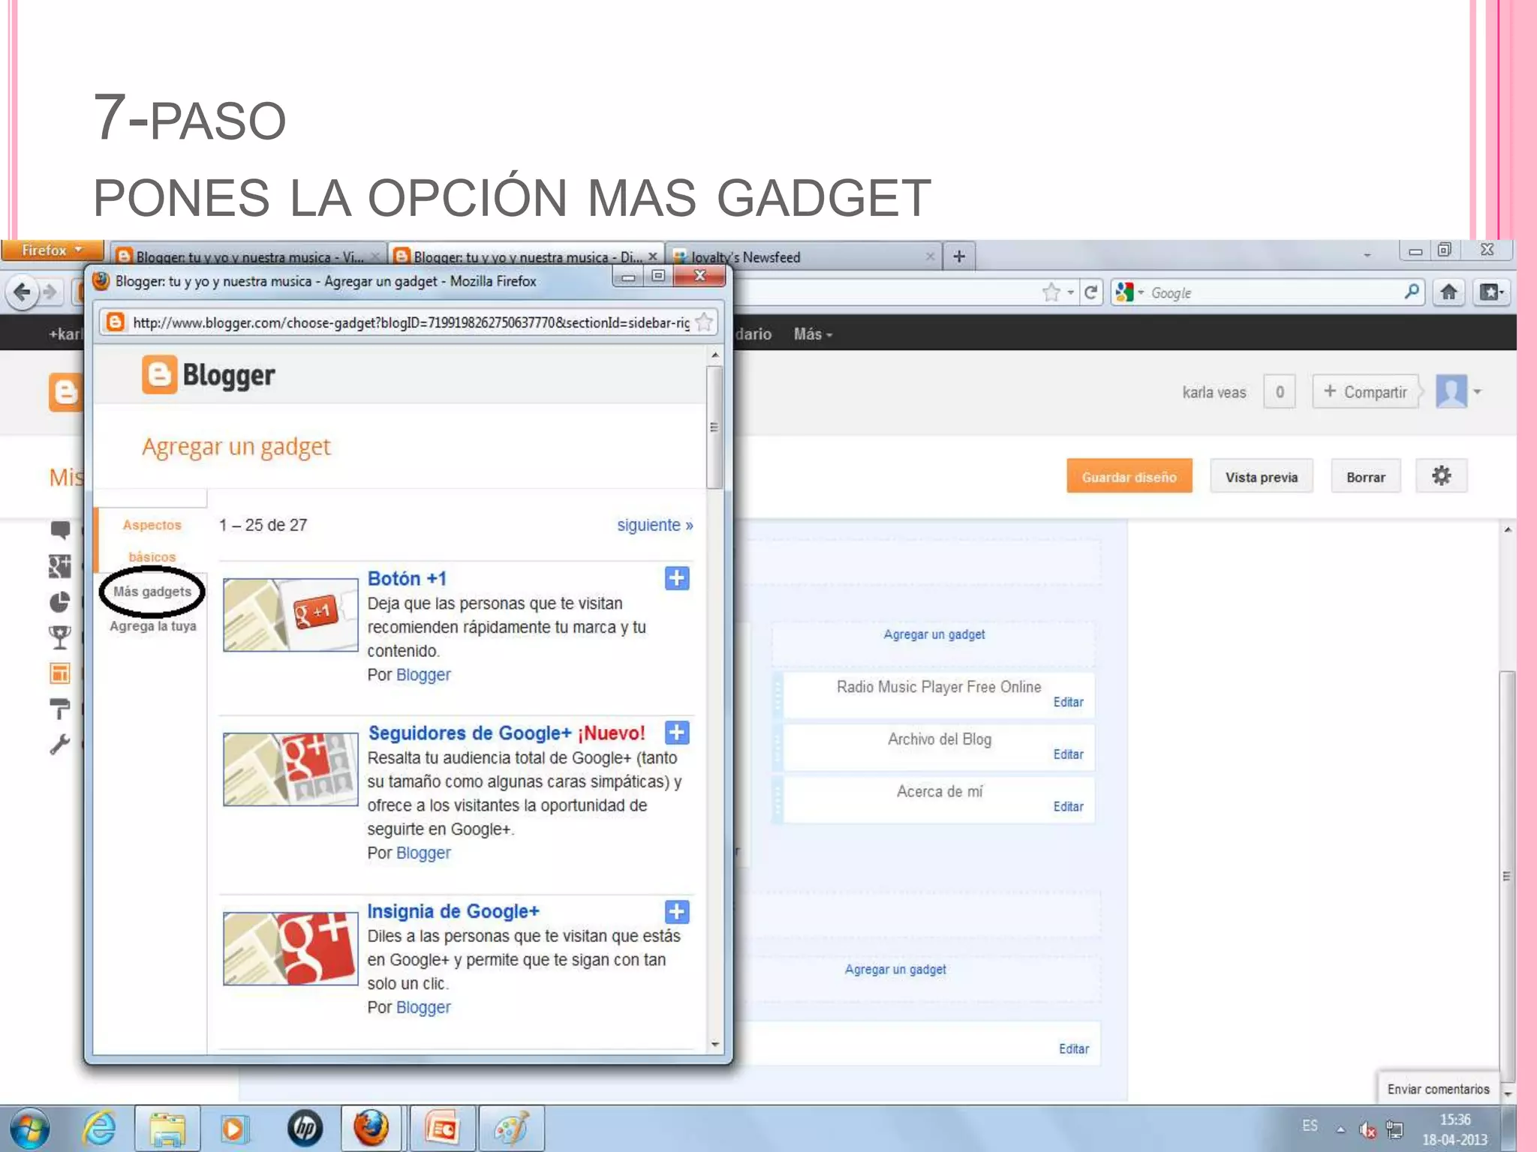This screenshot has height=1152, width=1537.
Task: Open Windows Start button
Action: point(29,1129)
